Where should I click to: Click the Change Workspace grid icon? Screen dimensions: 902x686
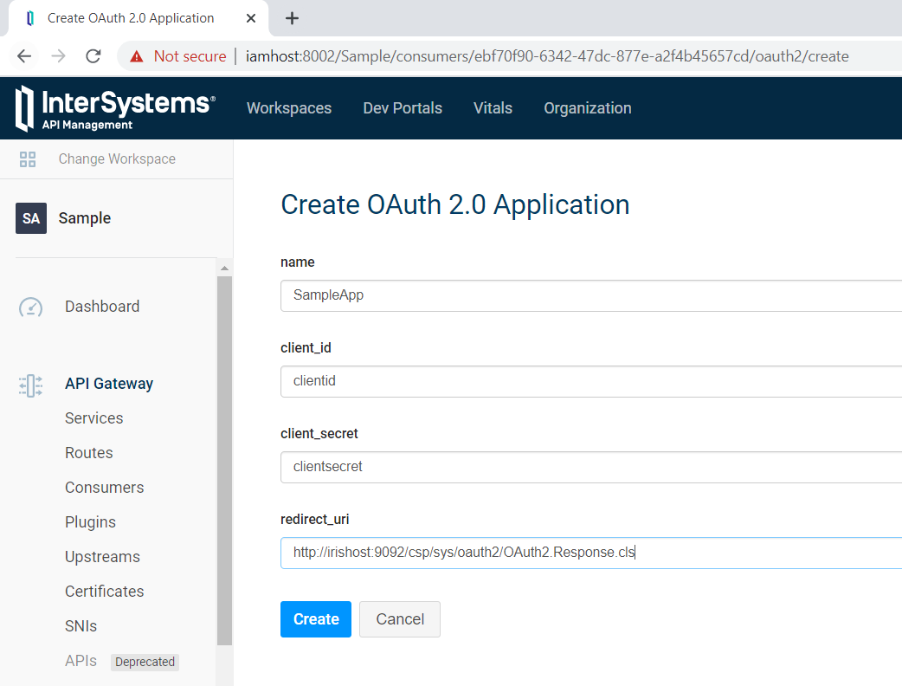(28, 159)
